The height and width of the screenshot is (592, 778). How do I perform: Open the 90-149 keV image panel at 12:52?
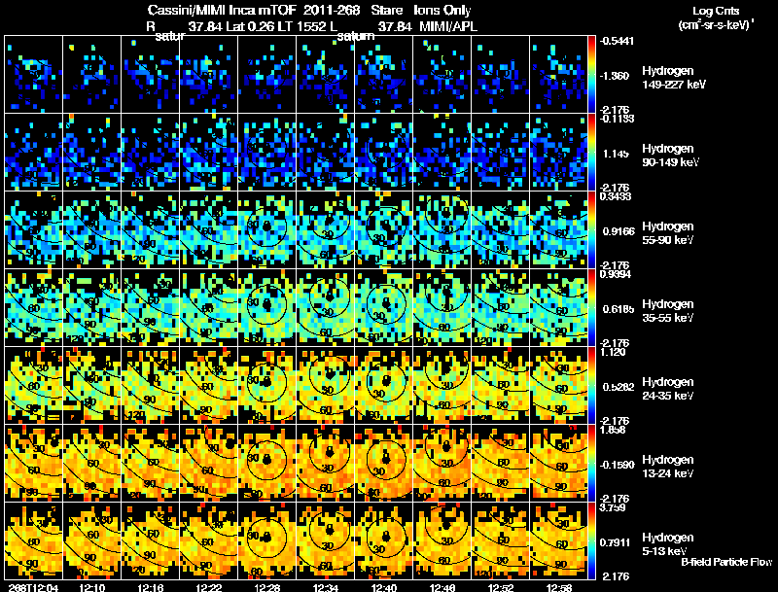[500, 153]
